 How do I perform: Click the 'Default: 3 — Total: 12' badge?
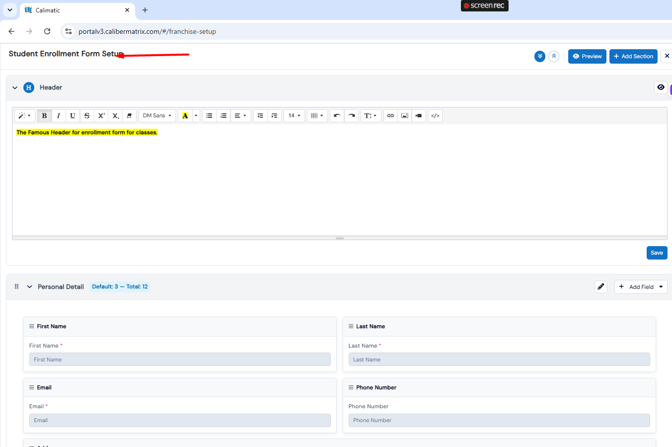coord(120,287)
